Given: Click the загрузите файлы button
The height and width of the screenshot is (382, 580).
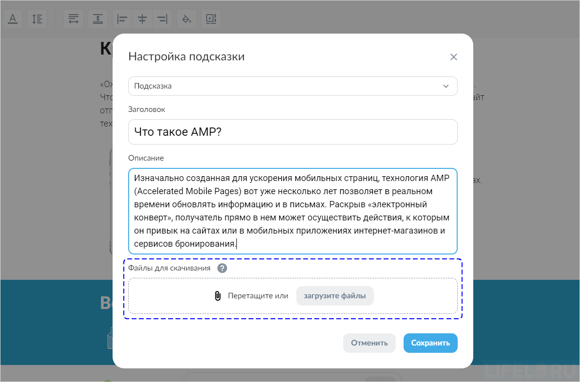Looking at the screenshot, I should tap(335, 296).
